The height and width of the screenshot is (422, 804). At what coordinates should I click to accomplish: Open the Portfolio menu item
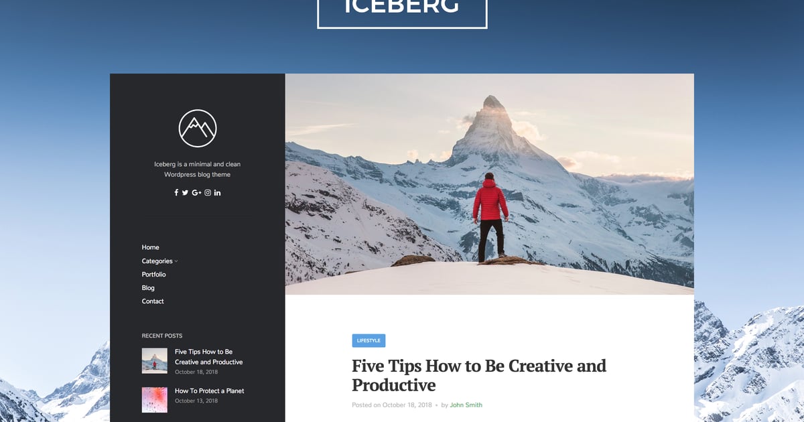pyautogui.click(x=153, y=274)
